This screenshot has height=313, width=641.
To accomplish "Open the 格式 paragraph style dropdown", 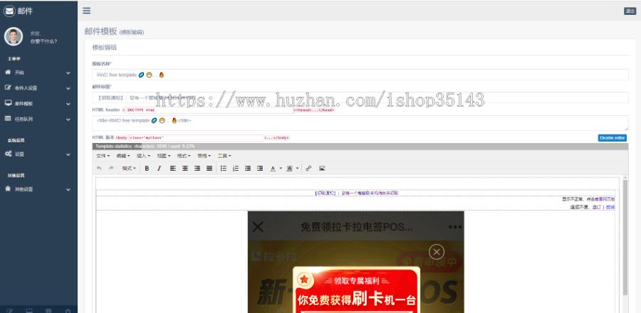I will tap(129, 169).
